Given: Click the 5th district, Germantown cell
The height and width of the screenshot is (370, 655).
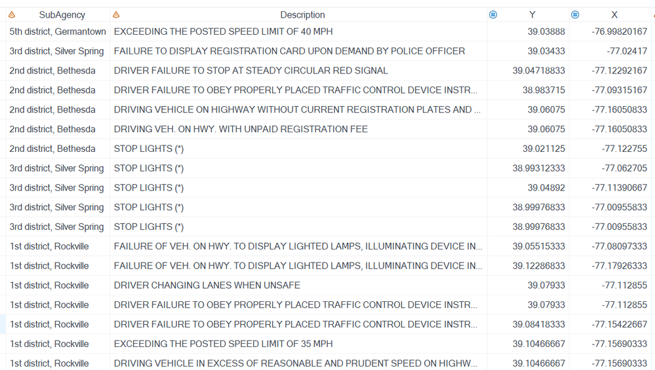Looking at the screenshot, I should tap(58, 31).
